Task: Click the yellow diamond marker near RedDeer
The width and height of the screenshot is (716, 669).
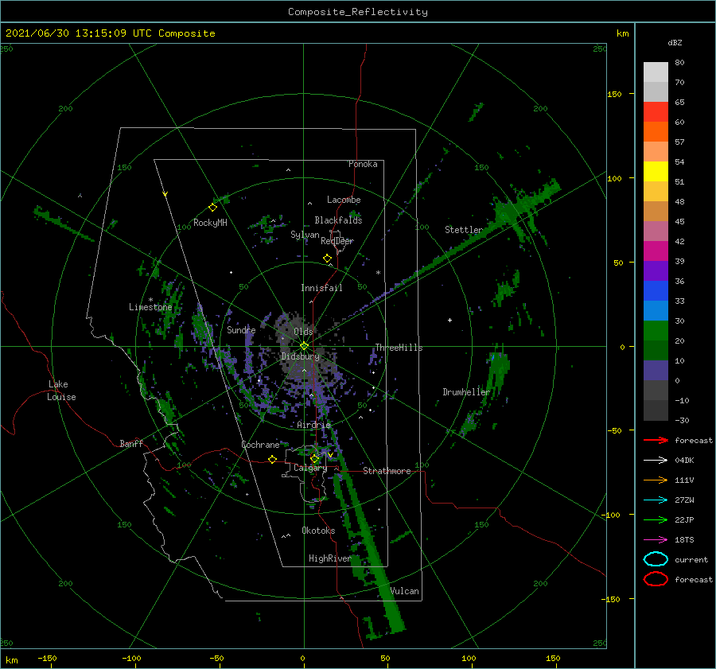Action: [328, 259]
